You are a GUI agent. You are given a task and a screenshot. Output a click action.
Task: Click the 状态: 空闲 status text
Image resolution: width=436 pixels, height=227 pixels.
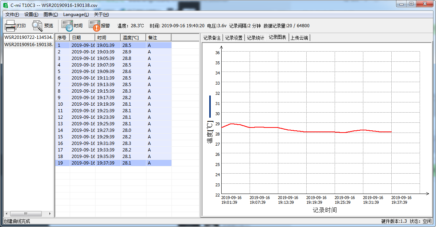tap(421, 221)
